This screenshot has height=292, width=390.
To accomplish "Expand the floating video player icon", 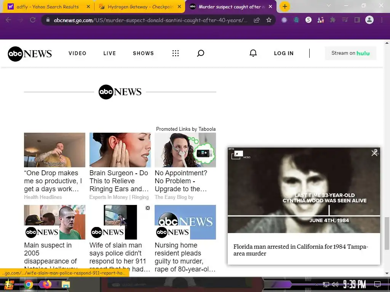I will (237, 155).
